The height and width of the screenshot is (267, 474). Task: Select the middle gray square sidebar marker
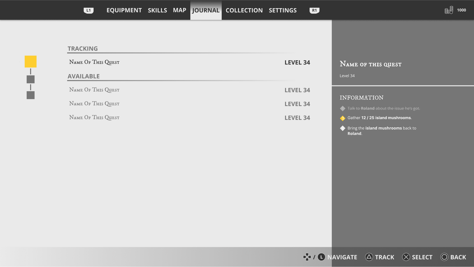(x=31, y=79)
